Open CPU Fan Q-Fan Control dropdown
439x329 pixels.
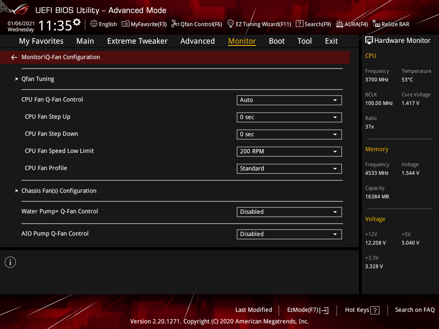click(289, 100)
